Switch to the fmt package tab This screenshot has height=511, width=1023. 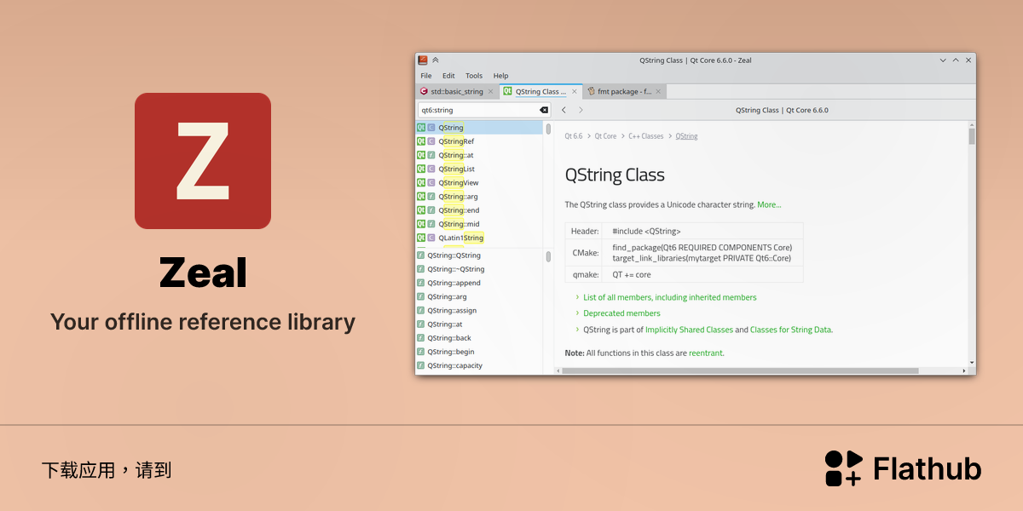pyautogui.click(x=624, y=91)
